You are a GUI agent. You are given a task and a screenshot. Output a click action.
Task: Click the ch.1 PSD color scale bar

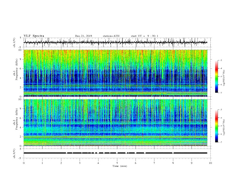tap(216, 77)
